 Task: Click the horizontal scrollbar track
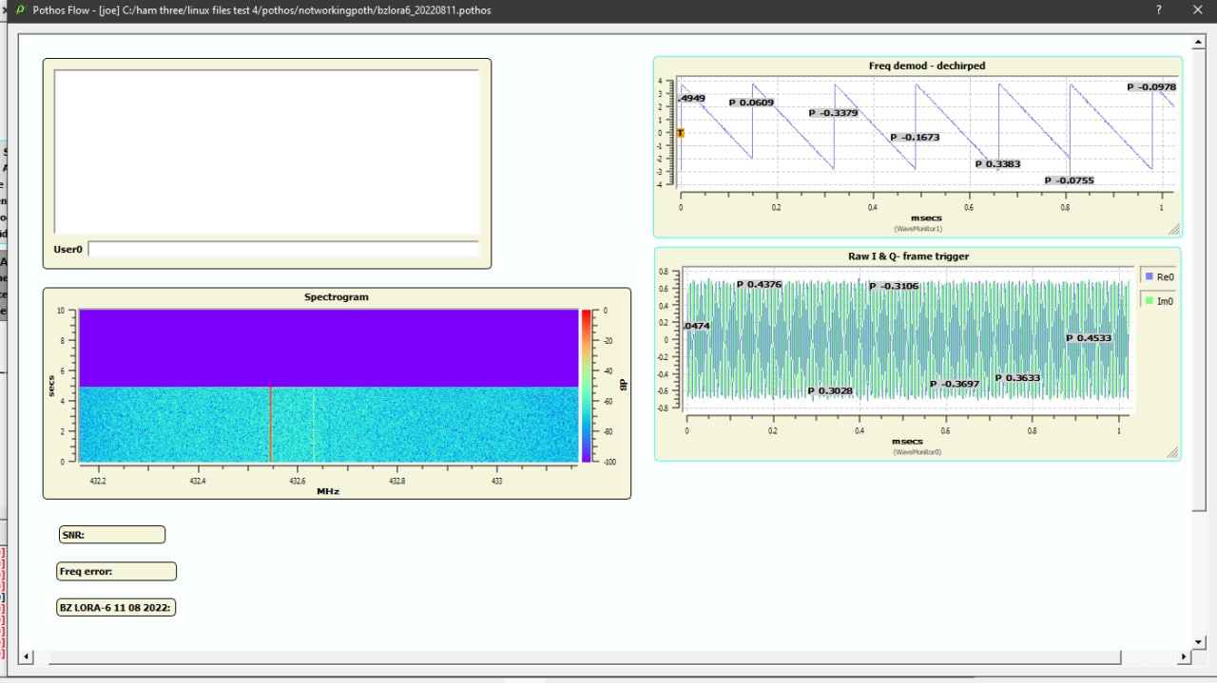click(1150, 656)
